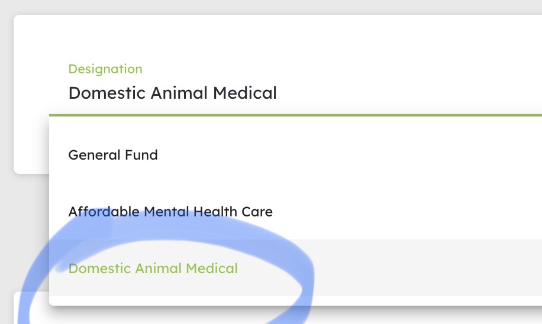Click the last item in the designation list
The image size is (542, 324).
click(295, 268)
